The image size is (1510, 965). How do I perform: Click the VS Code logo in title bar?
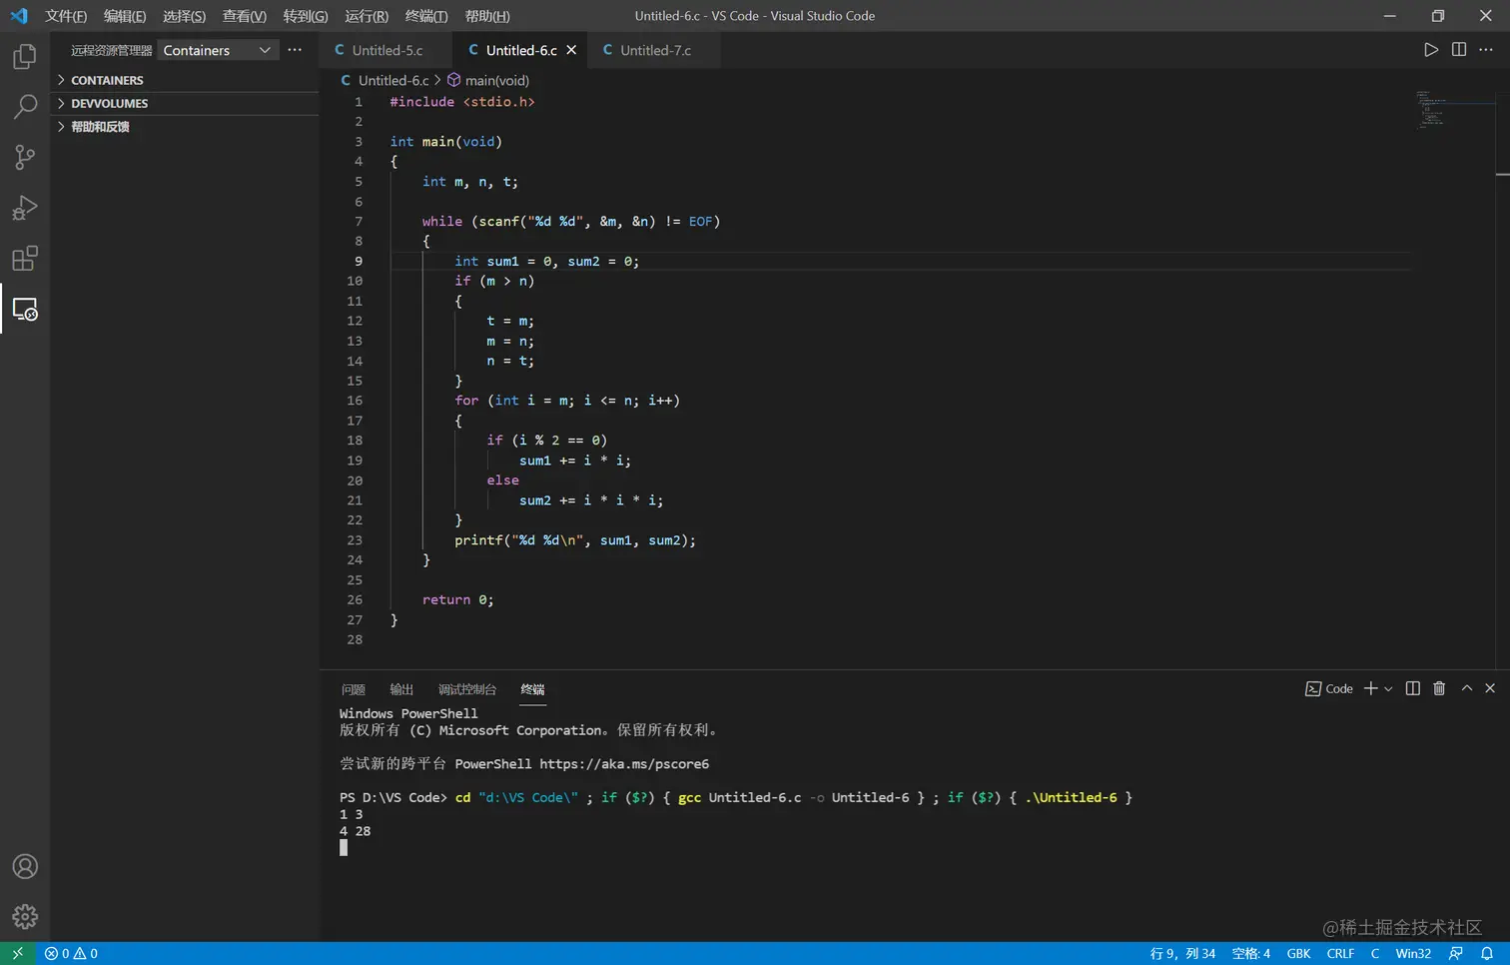point(19,16)
